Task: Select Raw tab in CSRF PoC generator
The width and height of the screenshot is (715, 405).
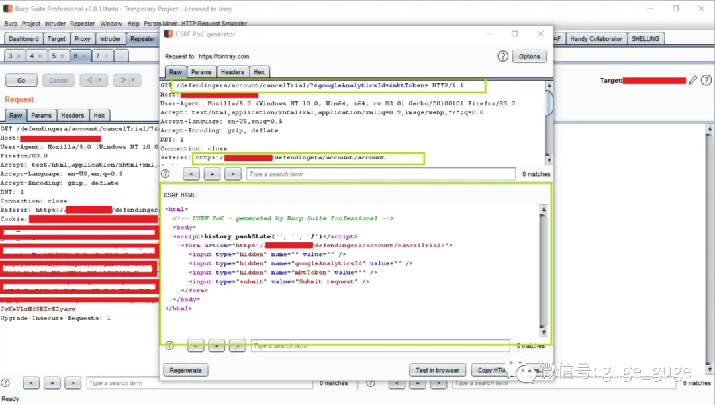Action: click(175, 72)
